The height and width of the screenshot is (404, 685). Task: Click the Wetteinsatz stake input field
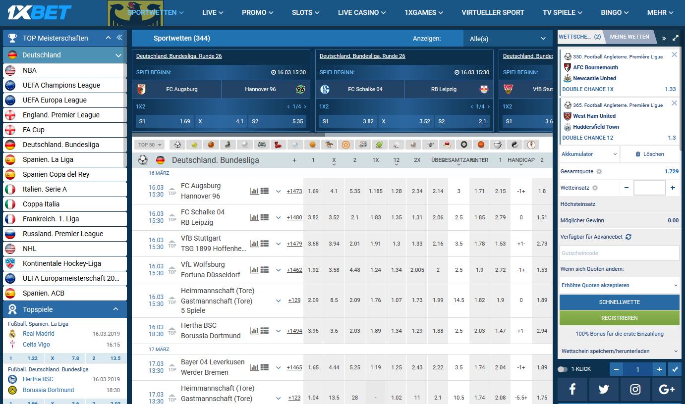point(649,188)
